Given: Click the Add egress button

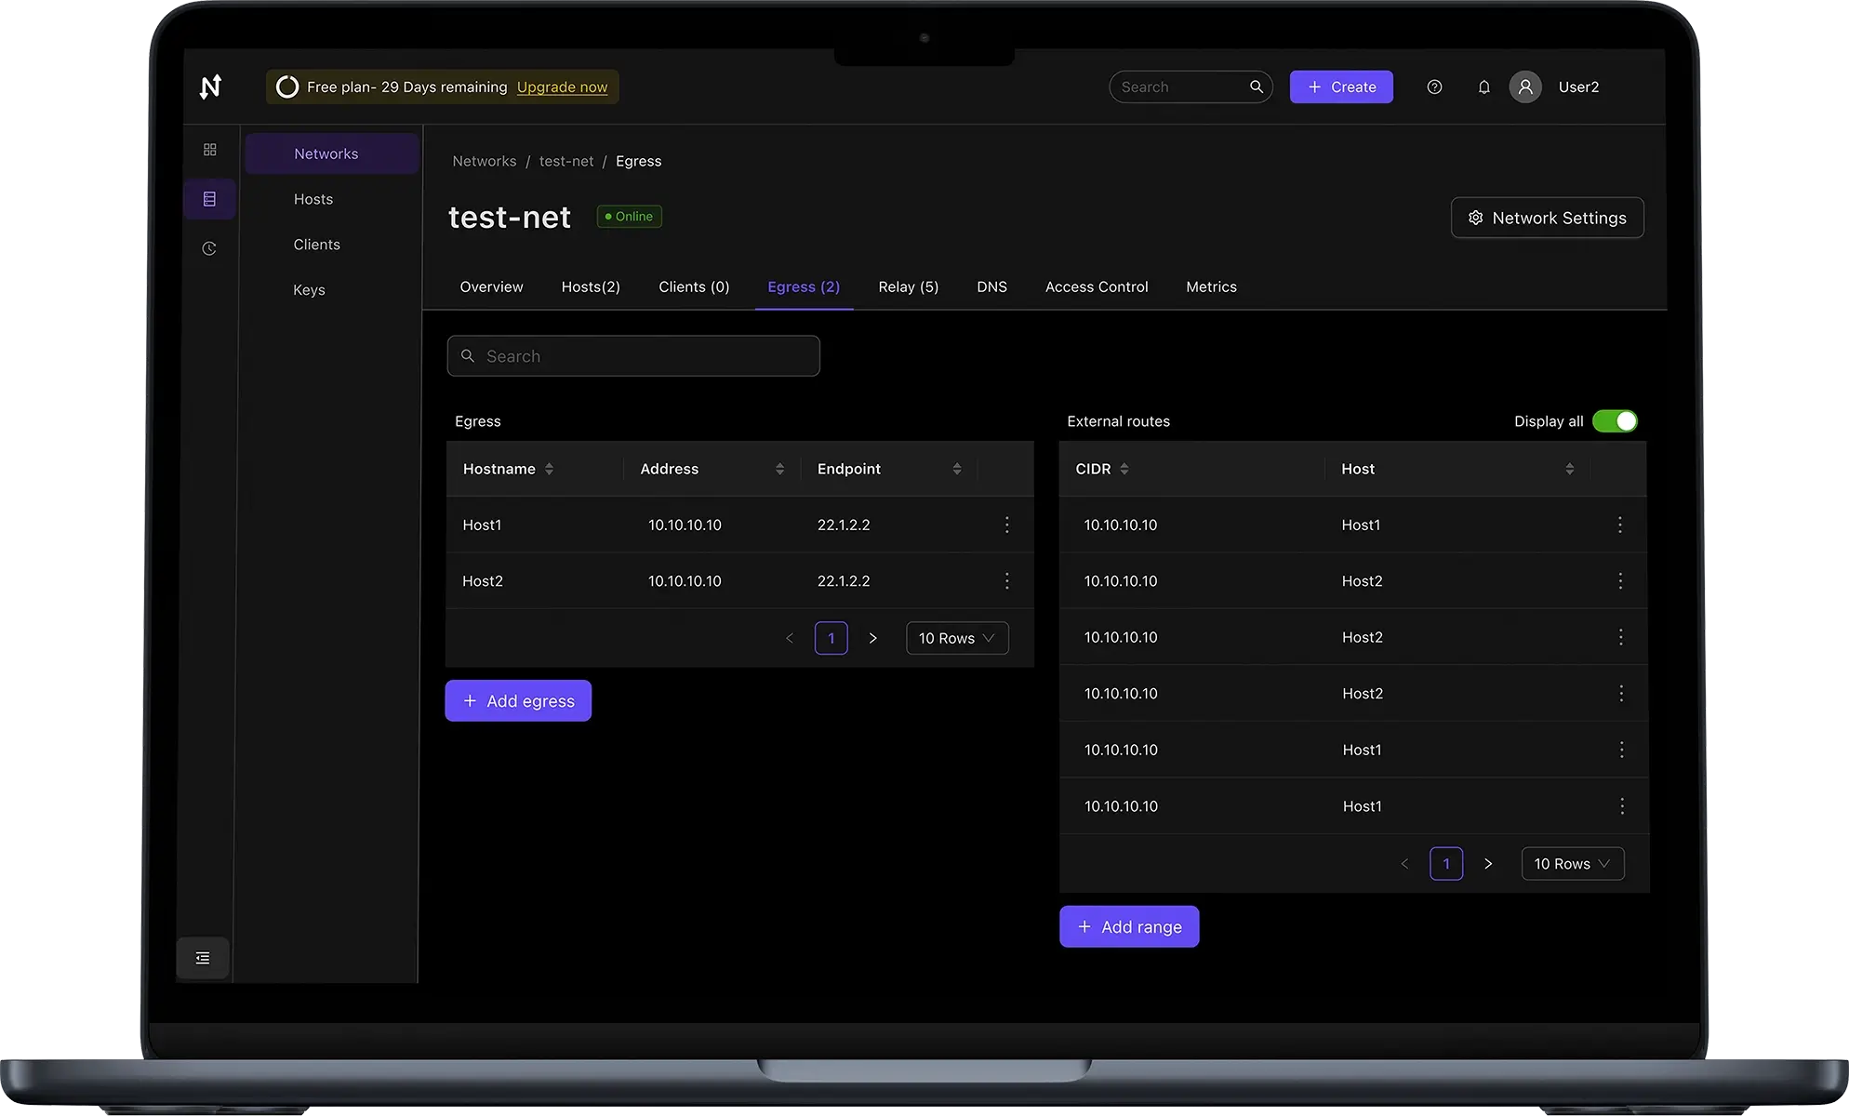Looking at the screenshot, I should 518,700.
